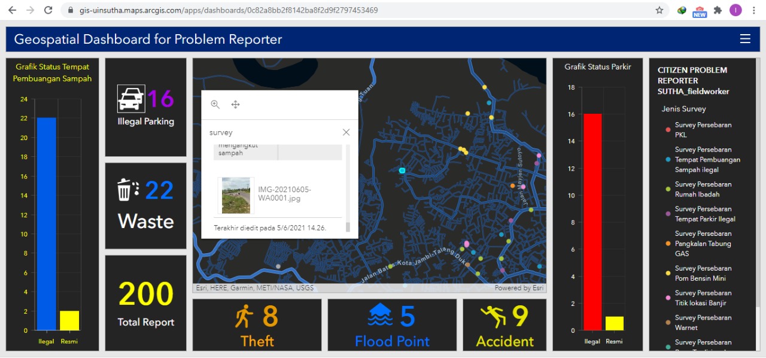Open the dashboard hamburger menu

(745, 39)
